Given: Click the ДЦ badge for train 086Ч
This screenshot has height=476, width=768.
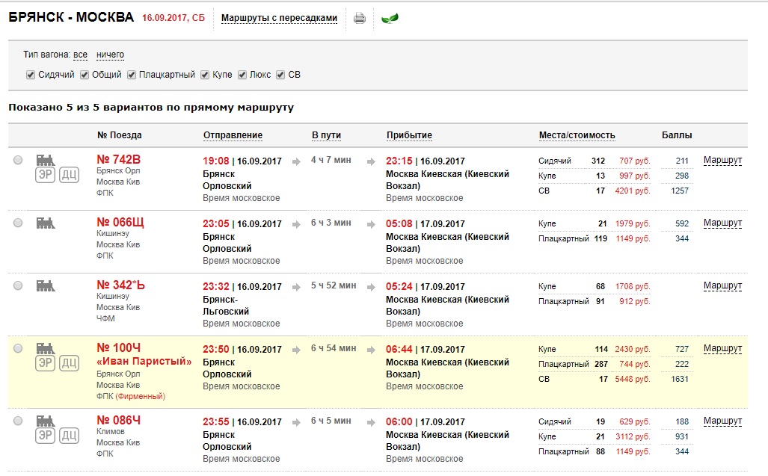Looking at the screenshot, I should (70, 436).
